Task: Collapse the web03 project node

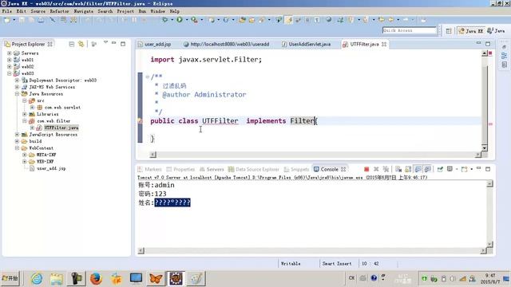Action: pyautogui.click(x=10, y=73)
